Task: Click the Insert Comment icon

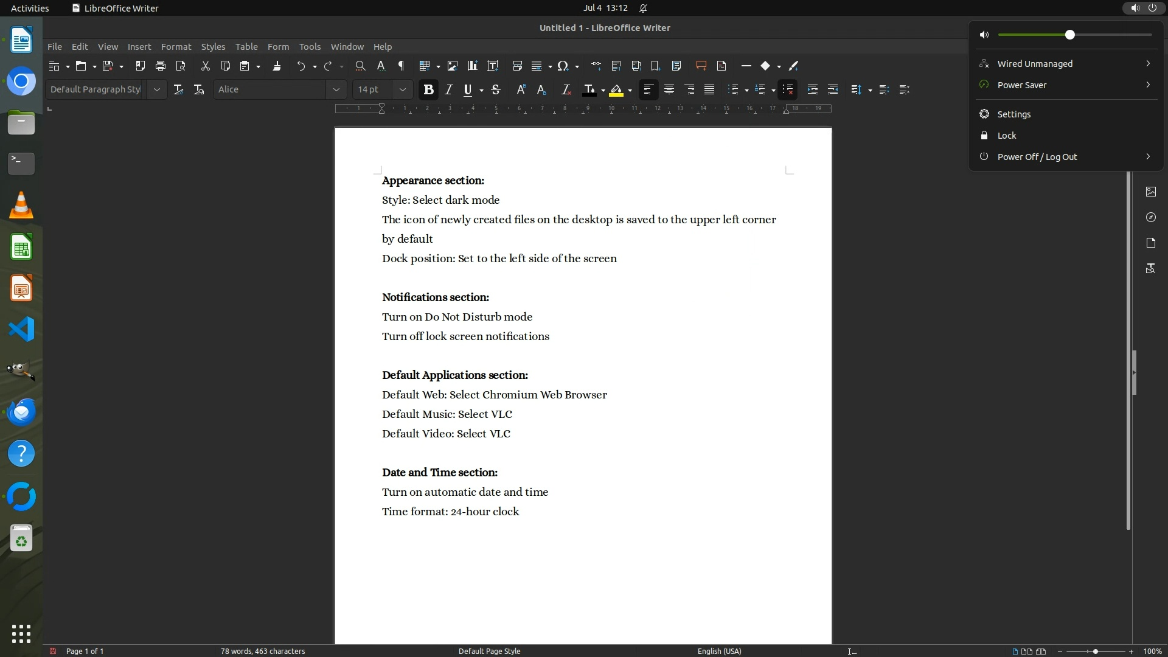Action: click(701, 66)
